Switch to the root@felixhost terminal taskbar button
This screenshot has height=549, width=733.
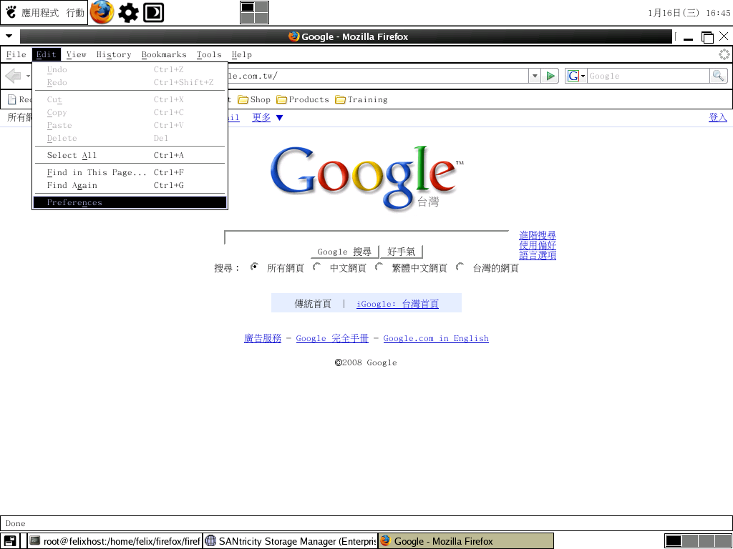[115, 541]
